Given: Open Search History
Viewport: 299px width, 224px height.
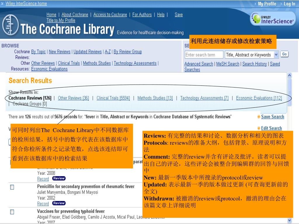Looking at the screenshot, I should tap(254, 64).
